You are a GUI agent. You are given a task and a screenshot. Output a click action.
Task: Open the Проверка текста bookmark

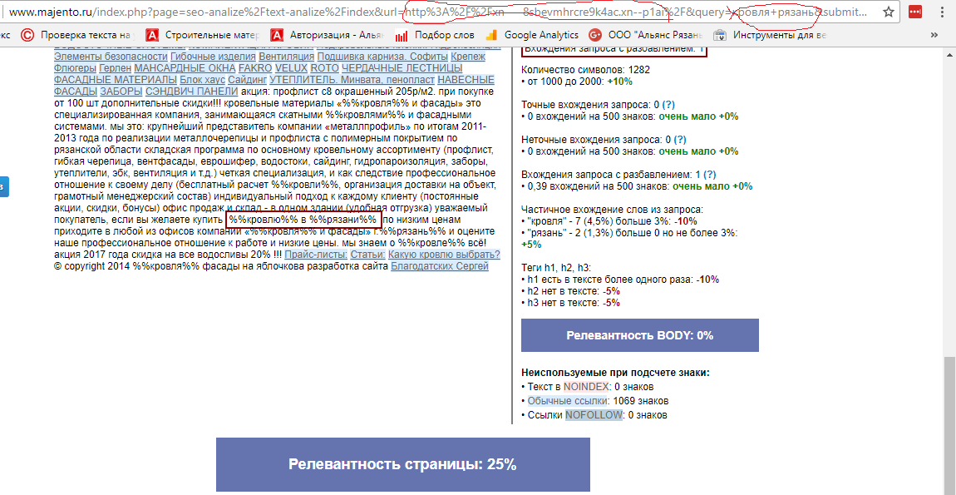tap(79, 35)
